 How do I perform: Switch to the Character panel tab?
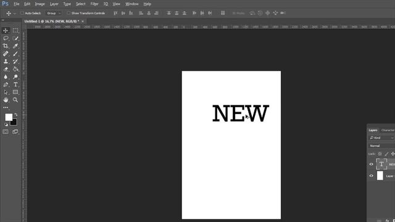[x=388, y=130]
